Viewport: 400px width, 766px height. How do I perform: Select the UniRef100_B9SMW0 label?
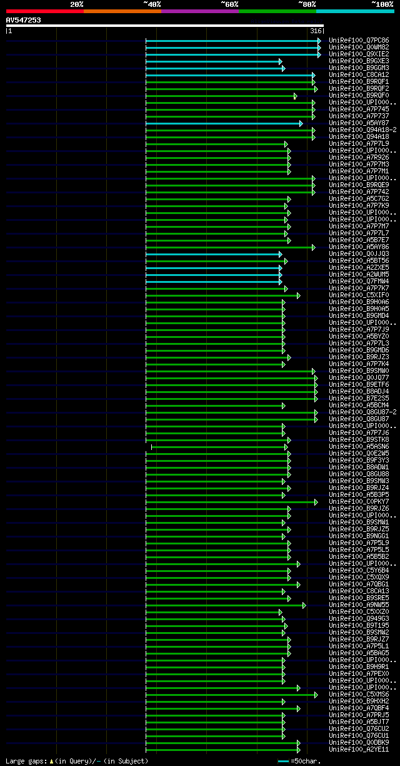(359, 370)
